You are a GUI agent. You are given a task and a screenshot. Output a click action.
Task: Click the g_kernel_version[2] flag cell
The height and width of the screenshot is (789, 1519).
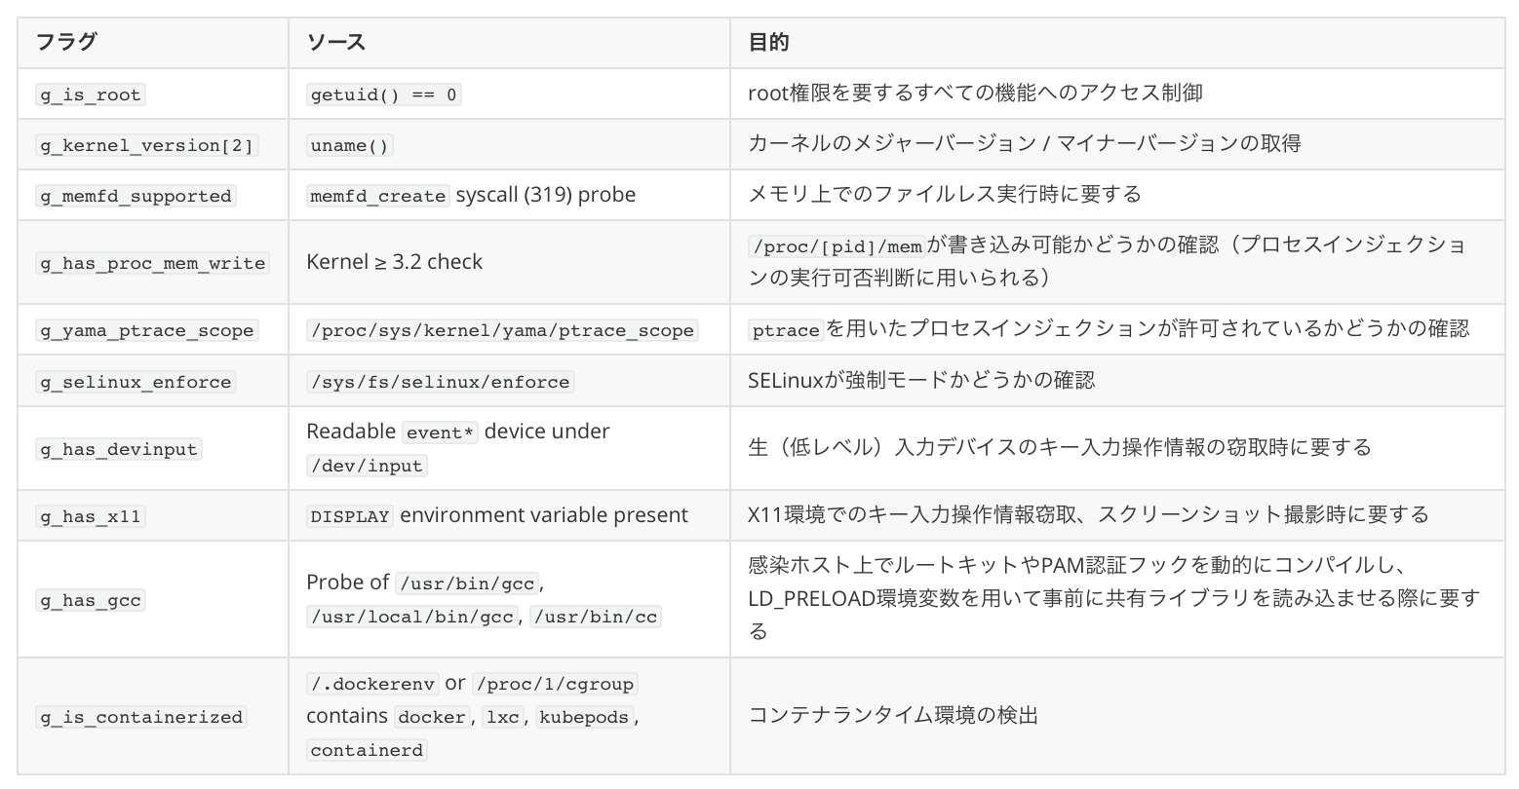146,145
